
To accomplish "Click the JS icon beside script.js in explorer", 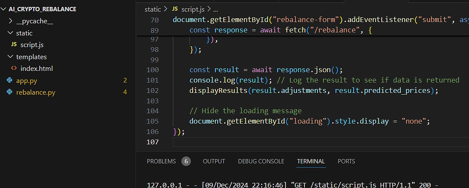I will tap(14, 45).
